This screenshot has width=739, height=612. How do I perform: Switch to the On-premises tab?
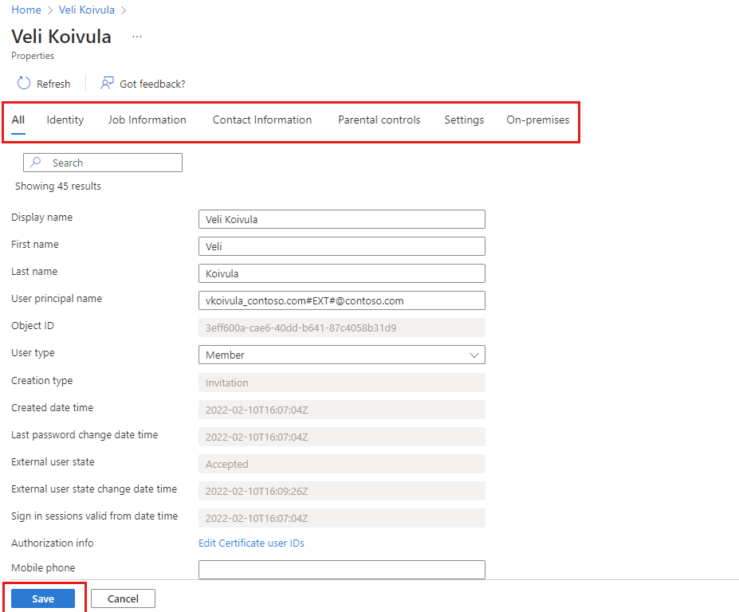point(538,120)
